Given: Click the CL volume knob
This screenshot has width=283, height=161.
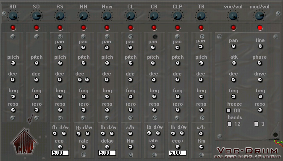Looking at the screenshot, I should click(x=130, y=16).
